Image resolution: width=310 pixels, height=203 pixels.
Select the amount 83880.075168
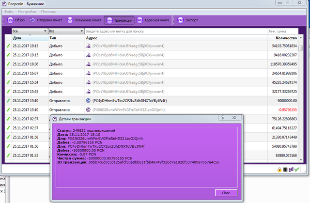point(286,156)
